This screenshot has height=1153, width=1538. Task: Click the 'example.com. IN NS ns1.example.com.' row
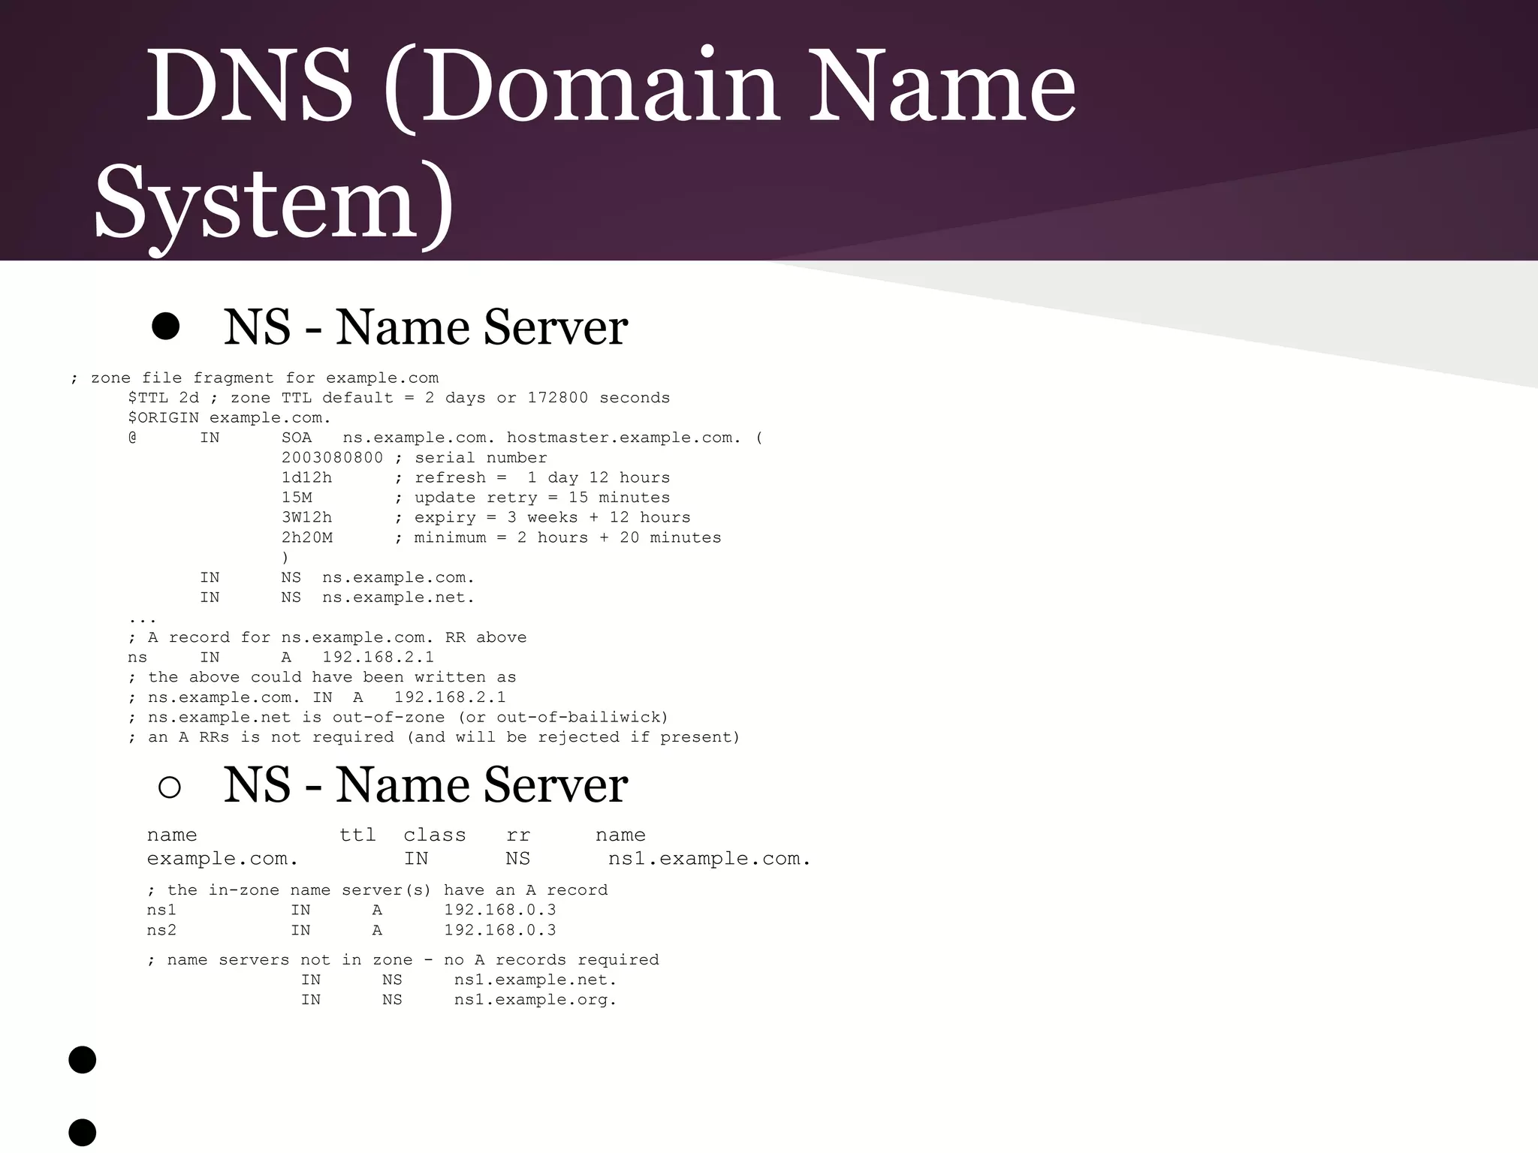(479, 859)
